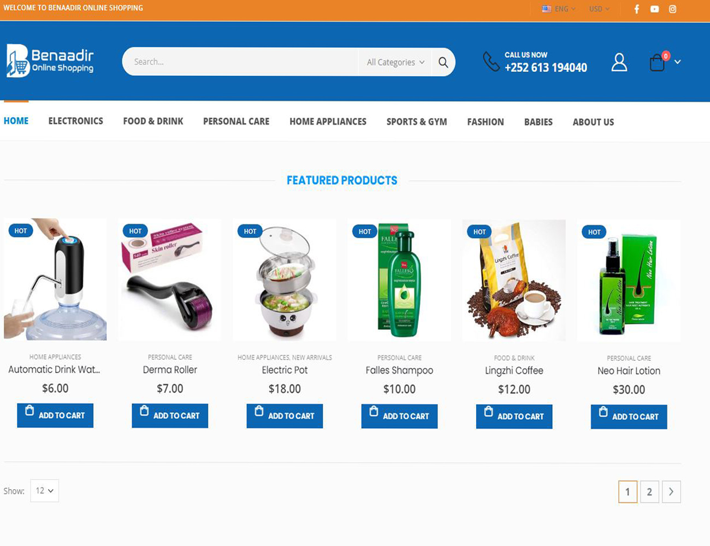
Task: Click the search magnifier icon
Action: pyautogui.click(x=443, y=62)
